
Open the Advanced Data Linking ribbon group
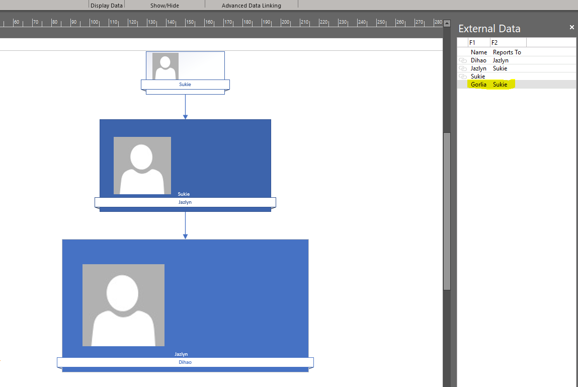tap(252, 6)
